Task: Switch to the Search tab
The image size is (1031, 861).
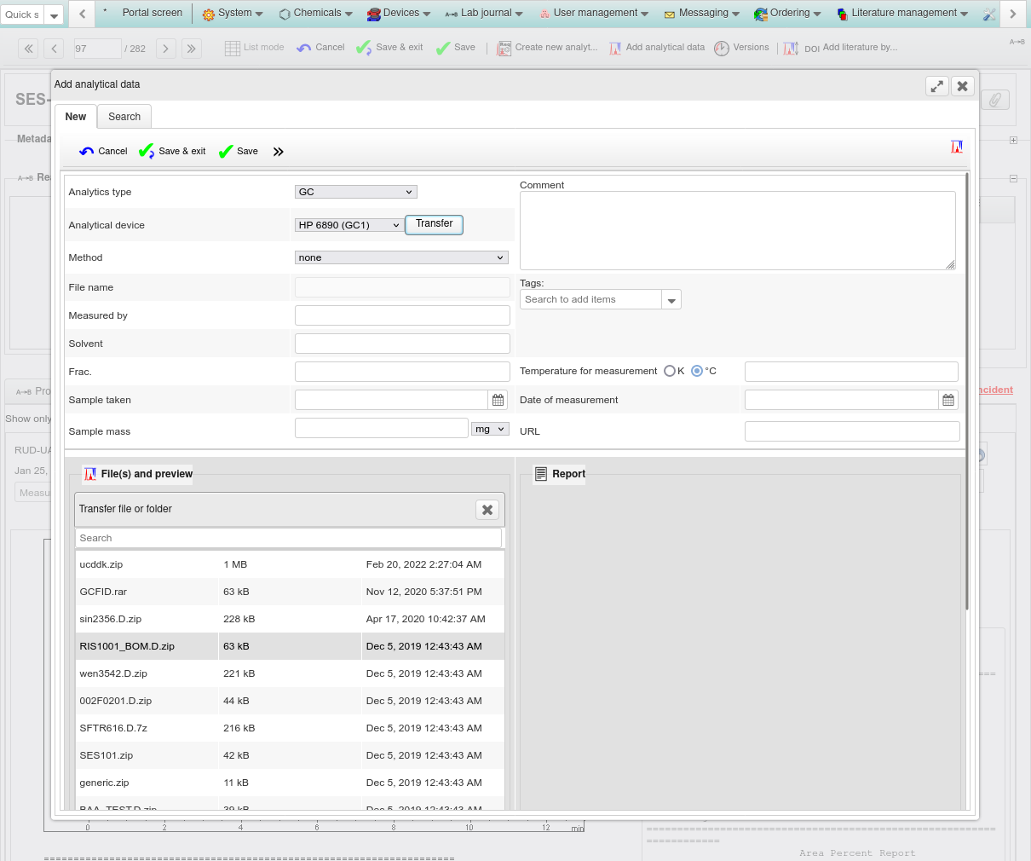Action: 124,117
